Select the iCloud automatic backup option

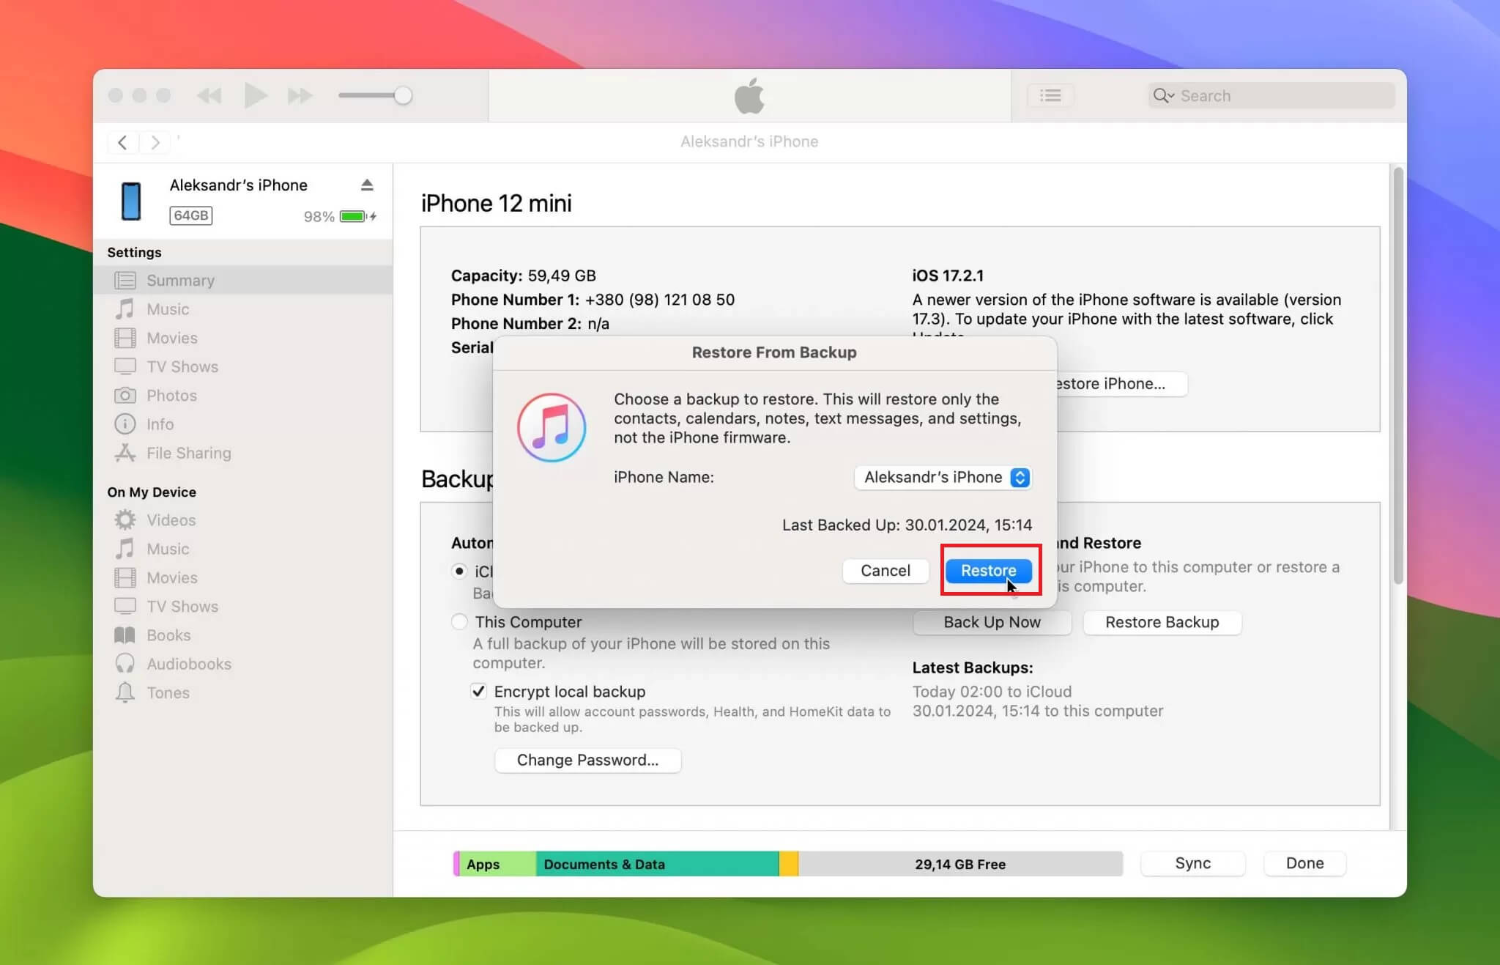point(459,571)
